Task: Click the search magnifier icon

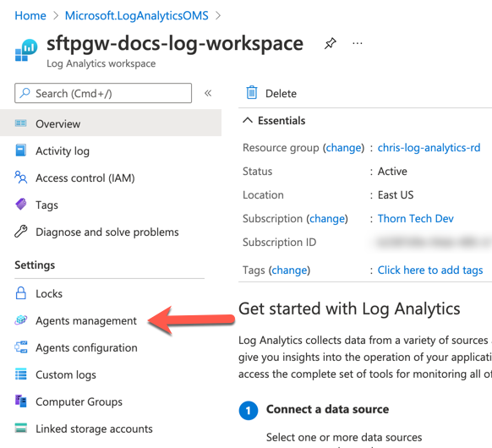Action: tap(25, 93)
